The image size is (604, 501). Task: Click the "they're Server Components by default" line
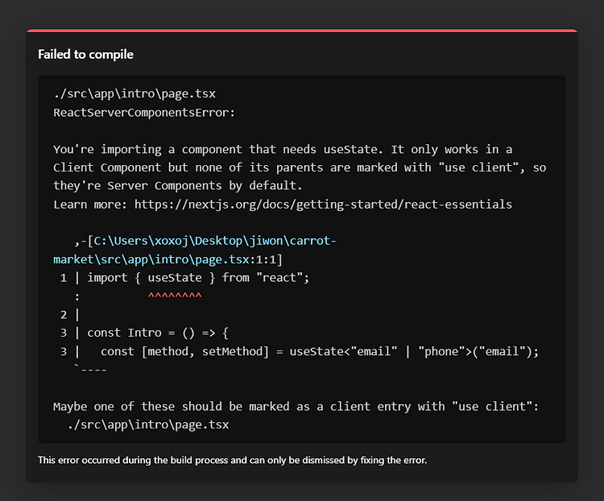point(178,186)
